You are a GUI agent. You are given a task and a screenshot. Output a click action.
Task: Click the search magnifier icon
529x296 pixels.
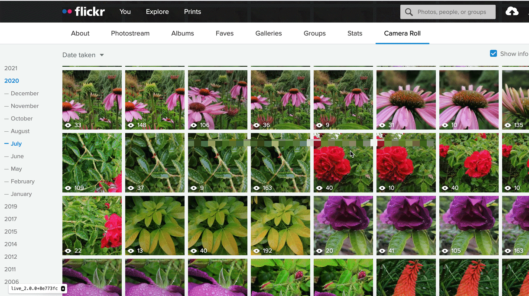(x=409, y=12)
